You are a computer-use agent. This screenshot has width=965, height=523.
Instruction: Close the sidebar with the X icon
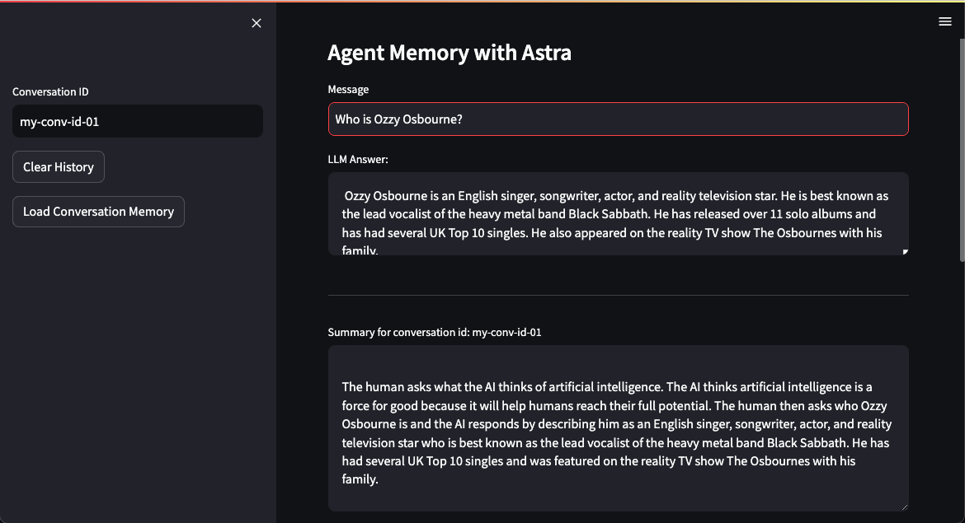tap(257, 23)
